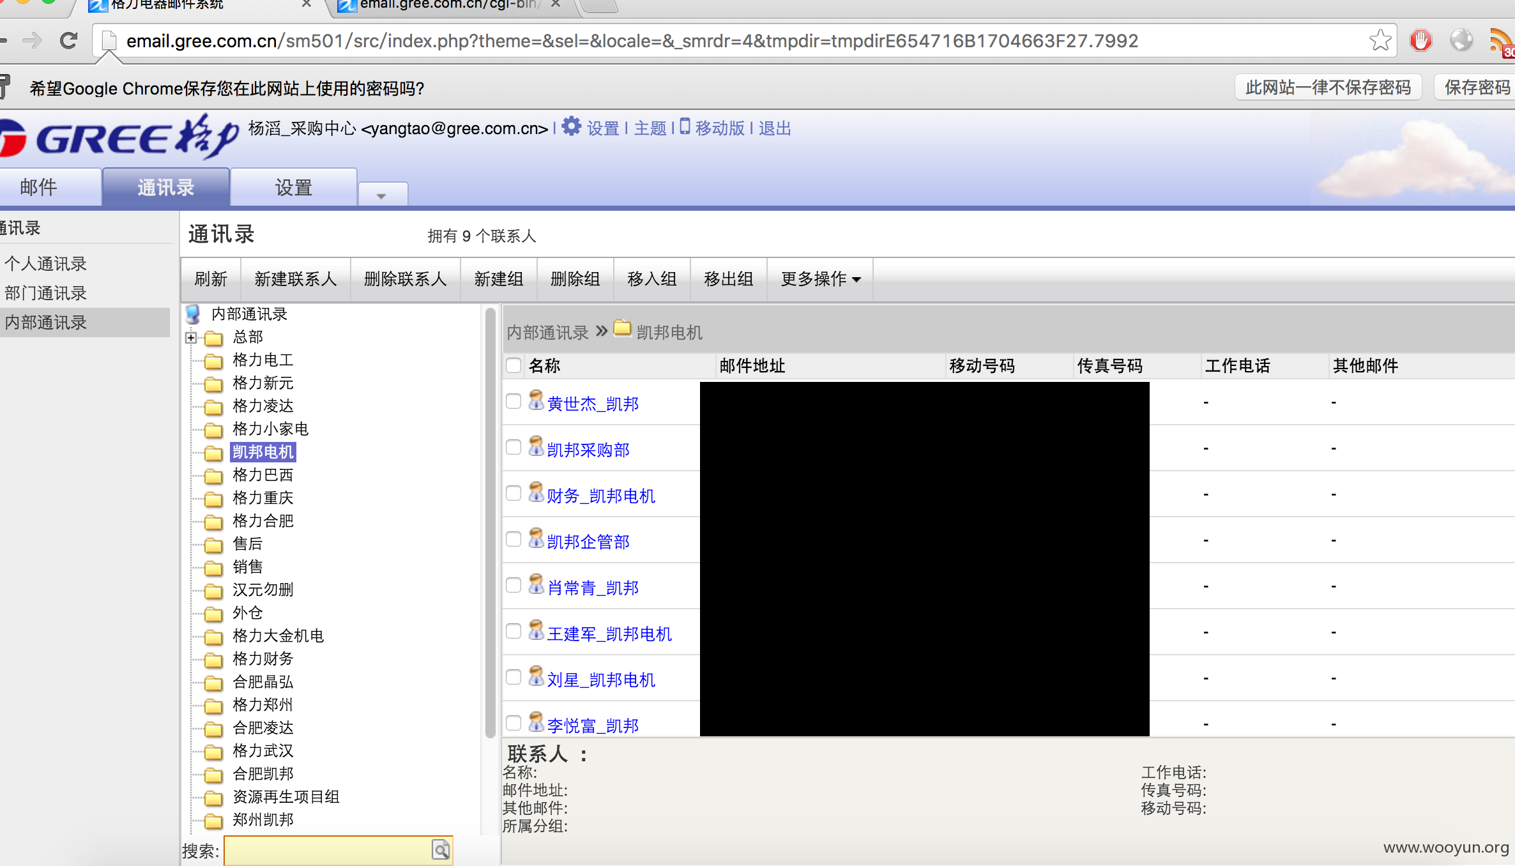
Task: Check the box for 凯邦企管部
Action: (x=514, y=539)
